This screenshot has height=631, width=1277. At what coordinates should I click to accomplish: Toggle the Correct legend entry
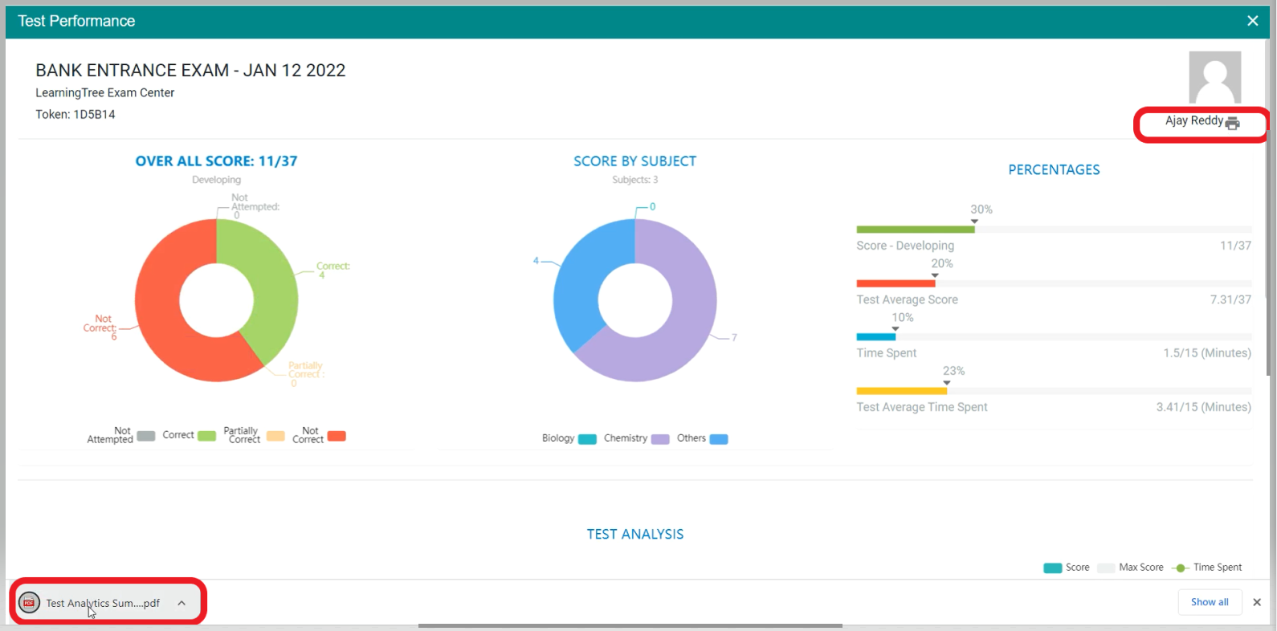click(188, 435)
